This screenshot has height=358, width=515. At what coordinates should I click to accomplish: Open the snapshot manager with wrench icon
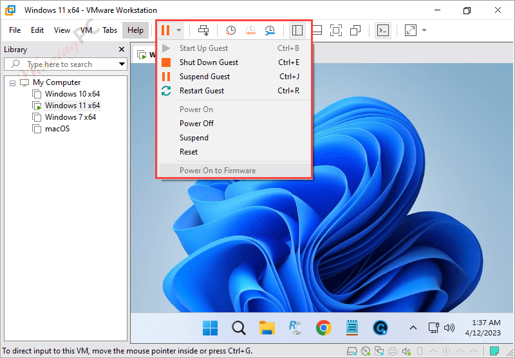[270, 30]
